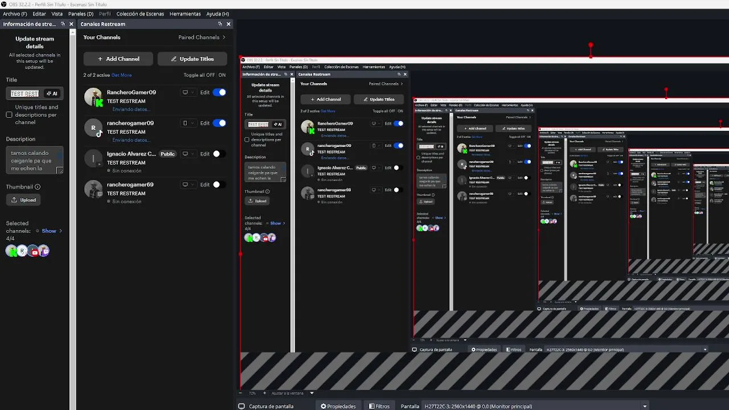The width and height of the screenshot is (729, 410).
Task: Open display dropdown in RancheroGamer09 Kick row
Action: point(188,92)
